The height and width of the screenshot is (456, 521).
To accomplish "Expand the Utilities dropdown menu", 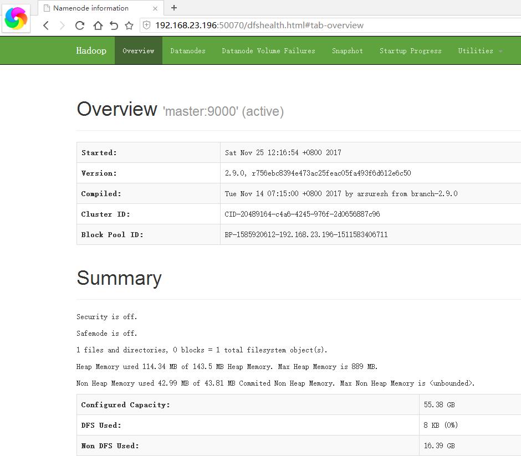I will (480, 50).
